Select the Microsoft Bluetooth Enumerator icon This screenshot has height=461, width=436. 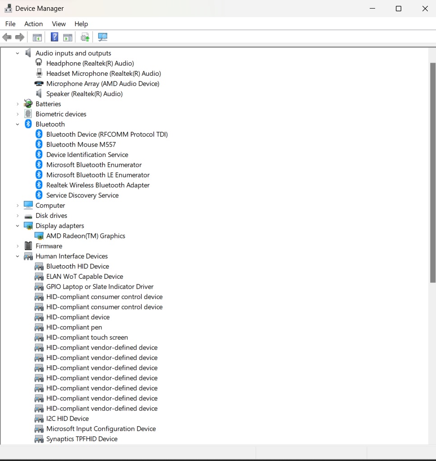(39, 165)
